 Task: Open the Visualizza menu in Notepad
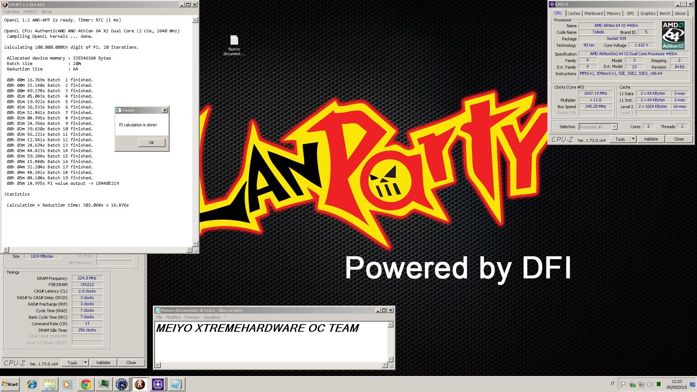coord(212,317)
